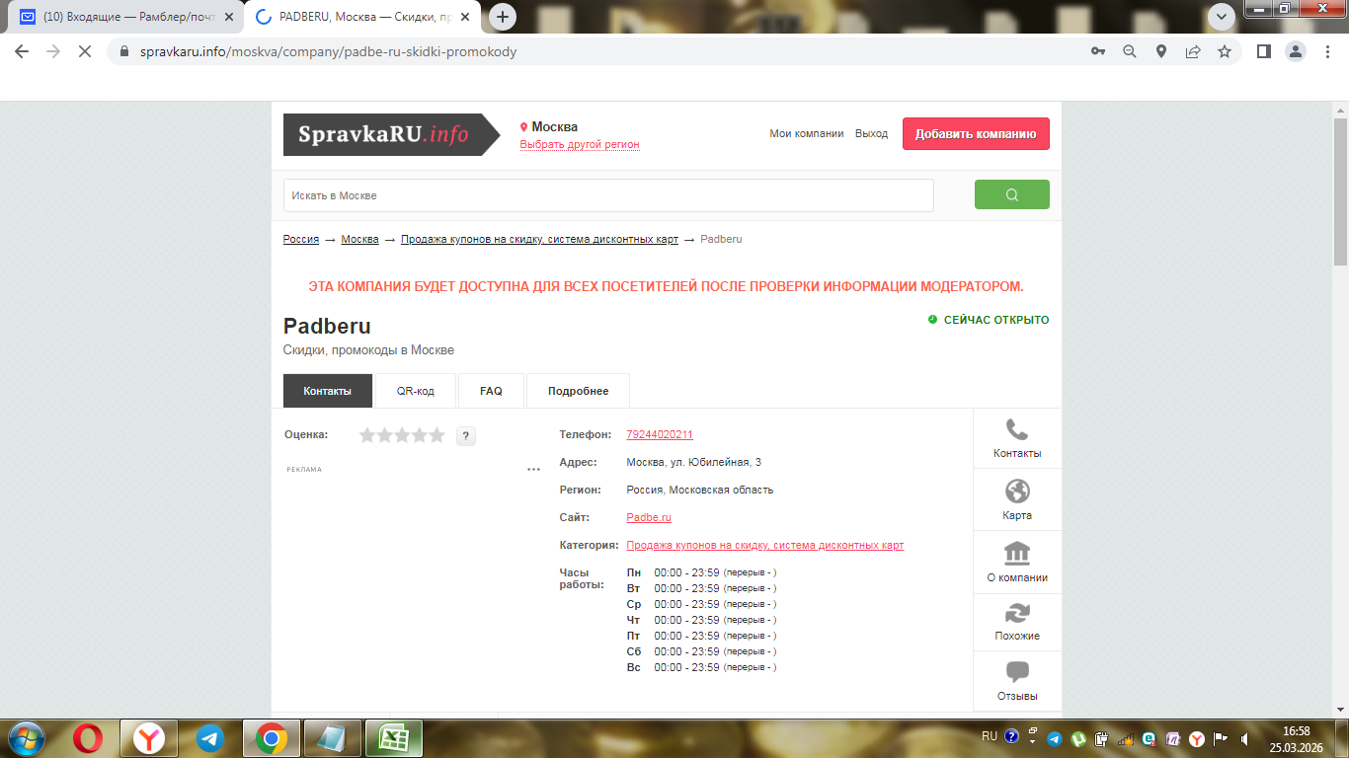Rate the company three stars
The image size is (1349, 758).
pyautogui.click(x=402, y=435)
